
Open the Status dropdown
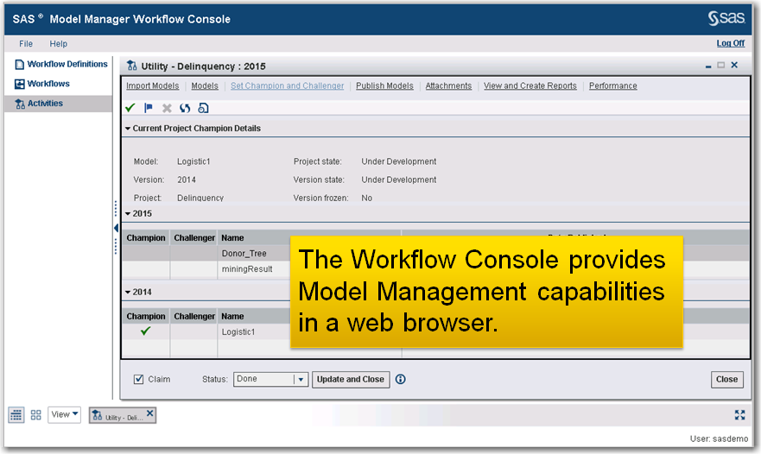click(x=301, y=379)
